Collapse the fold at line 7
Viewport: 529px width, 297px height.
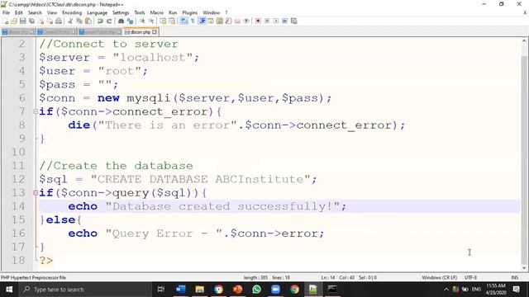36,111
